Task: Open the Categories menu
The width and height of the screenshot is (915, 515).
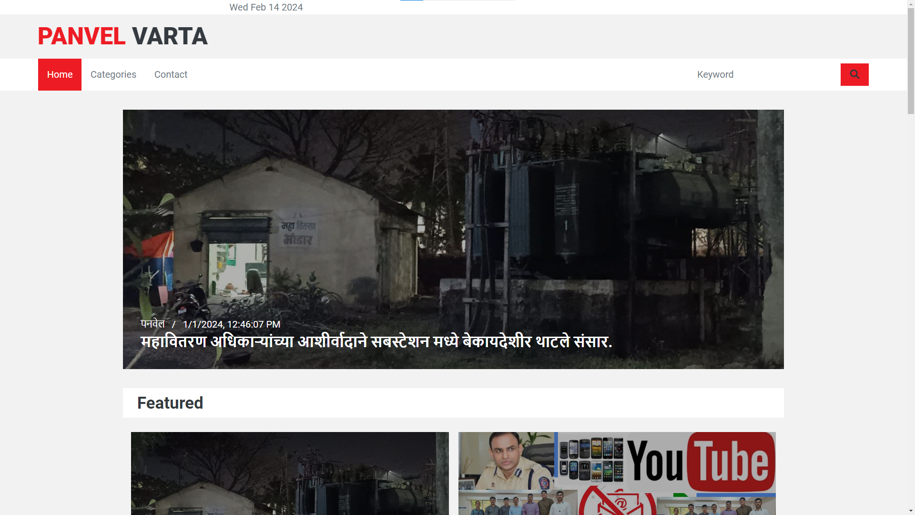Action: (113, 74)
